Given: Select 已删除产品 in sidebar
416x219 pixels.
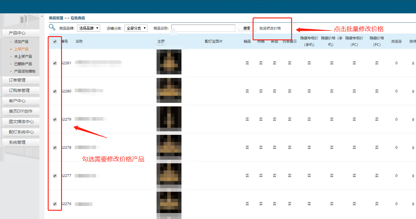Looking at the screenshot, I should (23, 64).
